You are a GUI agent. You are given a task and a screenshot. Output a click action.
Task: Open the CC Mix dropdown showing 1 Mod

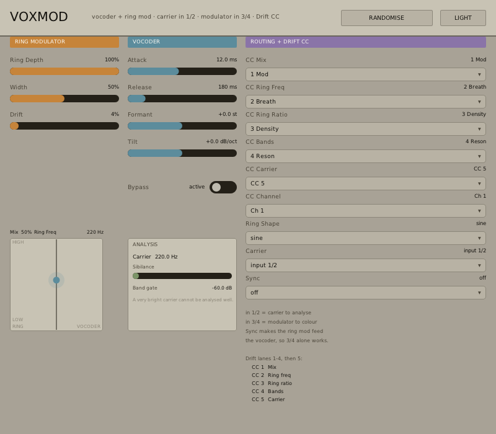point(365,74)
